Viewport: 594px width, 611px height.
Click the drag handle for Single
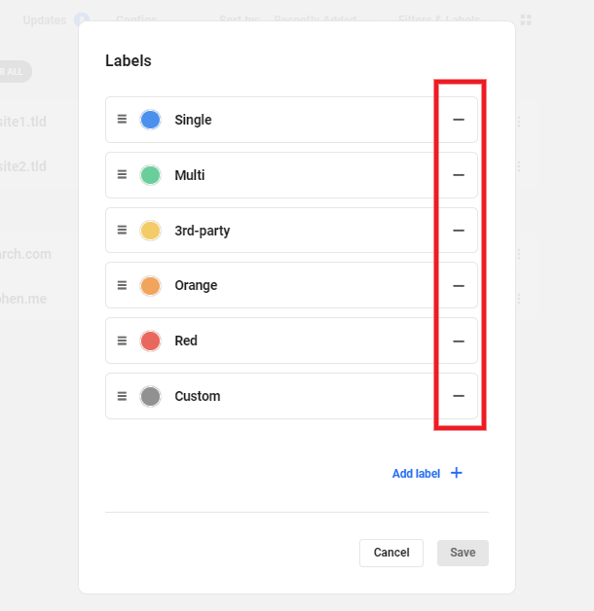pyautogui.click(x=122, y=120)
